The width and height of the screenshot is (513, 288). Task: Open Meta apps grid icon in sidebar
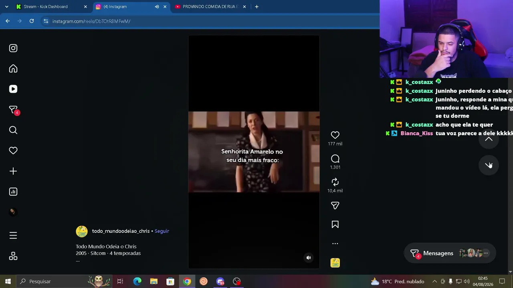point(13,256)
